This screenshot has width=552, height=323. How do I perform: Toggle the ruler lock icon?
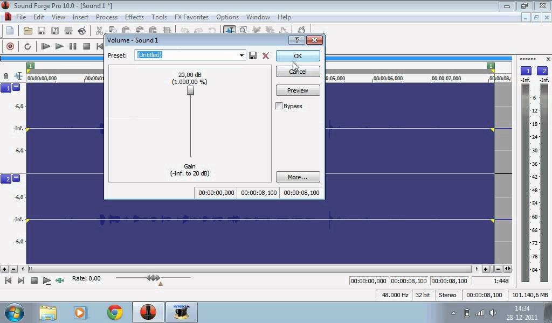tap(6, 76)
